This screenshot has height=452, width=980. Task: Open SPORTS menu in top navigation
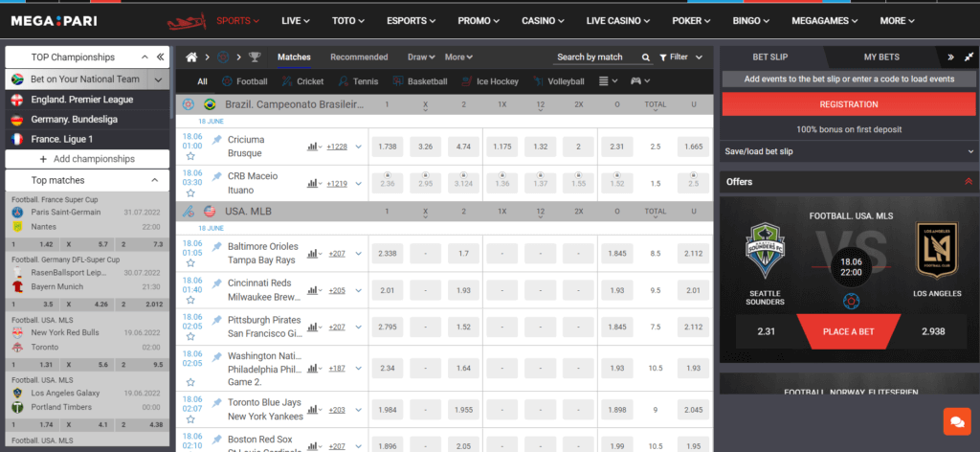click(238, 21)
